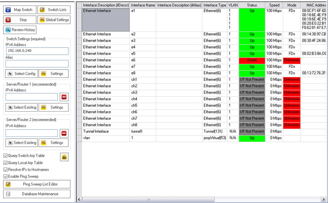Click the switch IPv4 address field

pyautogui.click(x=37, y=51)
